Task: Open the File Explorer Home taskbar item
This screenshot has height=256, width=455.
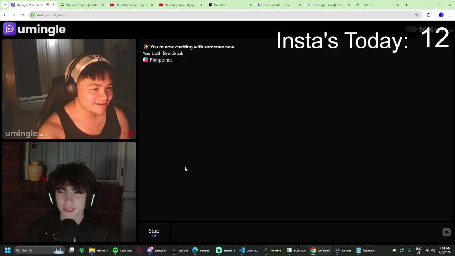Action: (x=99, y=250)
